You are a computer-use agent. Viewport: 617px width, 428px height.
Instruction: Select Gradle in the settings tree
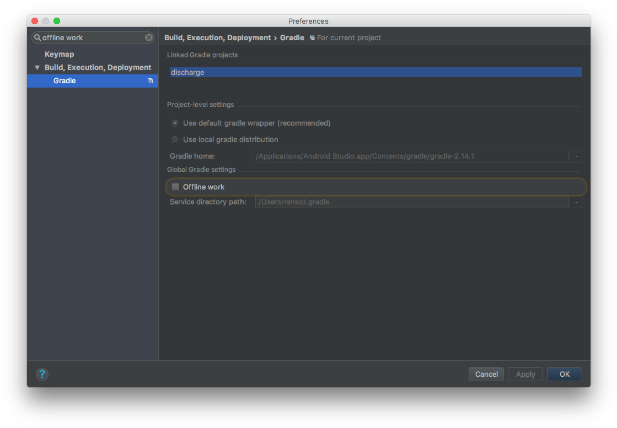point(65,81)
